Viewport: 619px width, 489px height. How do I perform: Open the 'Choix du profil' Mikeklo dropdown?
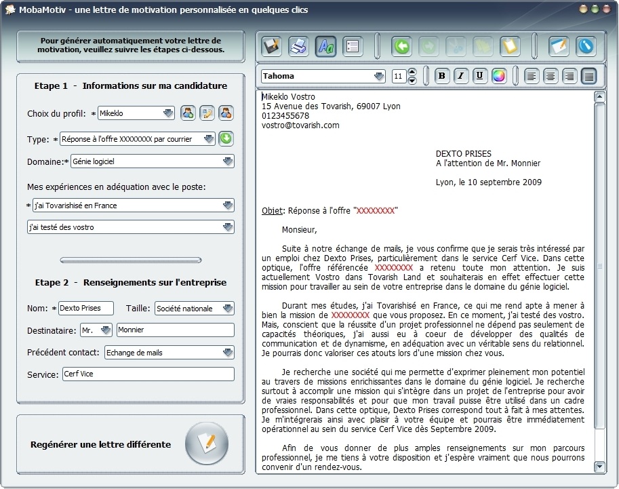coord(136,113)
